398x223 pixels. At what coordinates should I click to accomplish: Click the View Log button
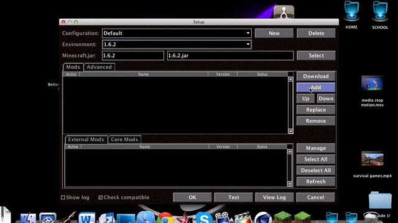[274, 197]
